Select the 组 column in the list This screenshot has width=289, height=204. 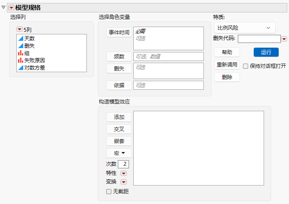pyautogui.click(x=52, y=53)
